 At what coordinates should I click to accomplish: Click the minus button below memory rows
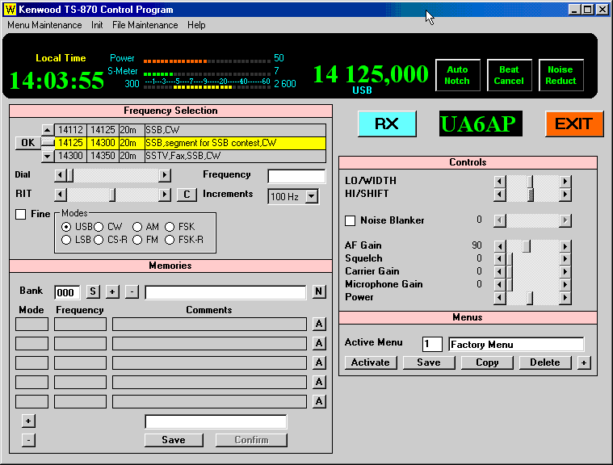(28, 440)
